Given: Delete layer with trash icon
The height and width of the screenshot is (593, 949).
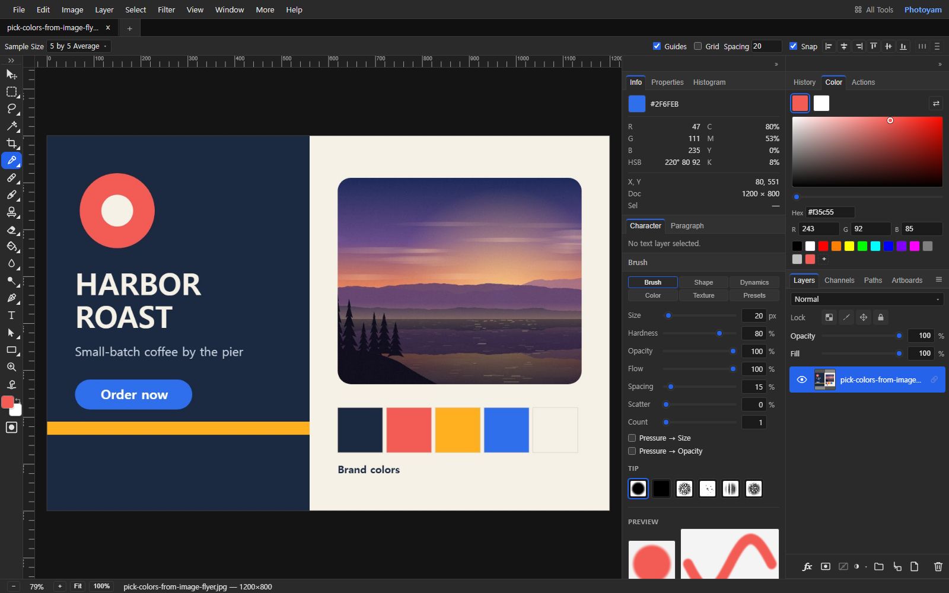Looking at the screenshot, I should click(x=938, y=566).
